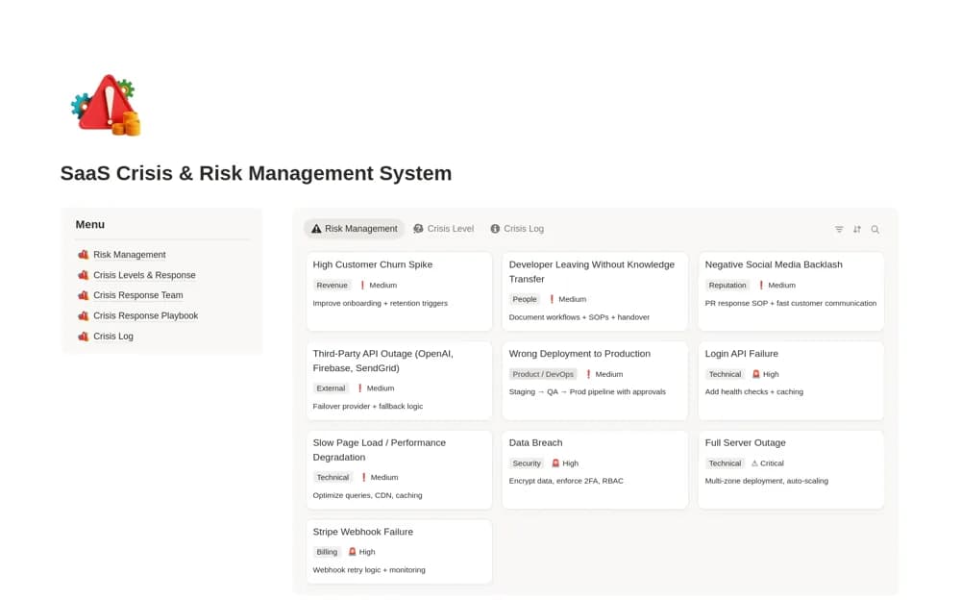Screen dimensions: 961x600
Task: Click 'Optimize queries, CDN, caching' text
Action: 368,495
